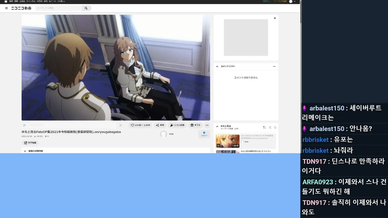388x218 pixels.
Task: Open the kris uploader profile link
Action: coord(172,134)
